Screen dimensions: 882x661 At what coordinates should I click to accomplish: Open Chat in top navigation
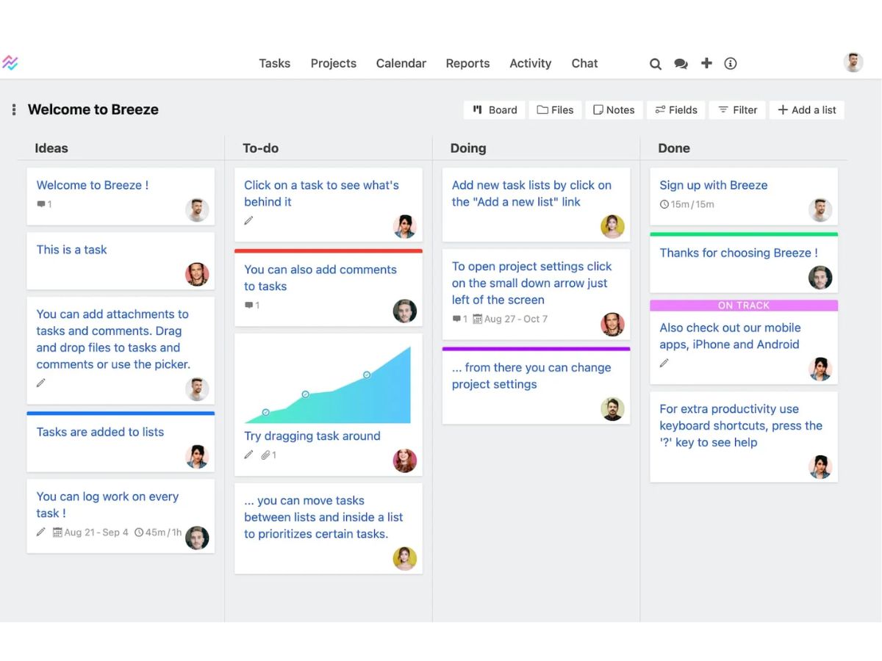tap(585, 63)
